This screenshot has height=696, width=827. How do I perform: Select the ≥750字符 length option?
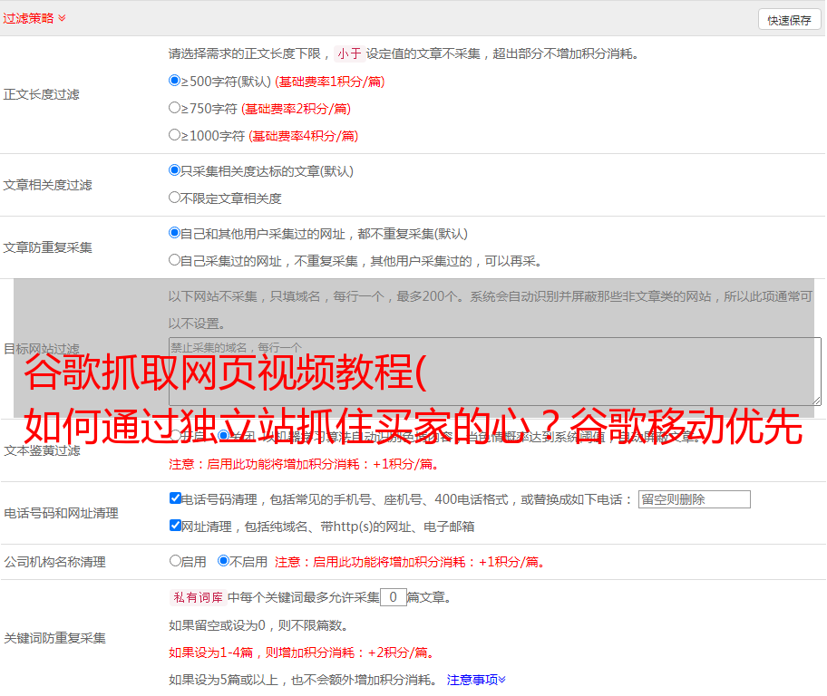[x=175, y=107]
